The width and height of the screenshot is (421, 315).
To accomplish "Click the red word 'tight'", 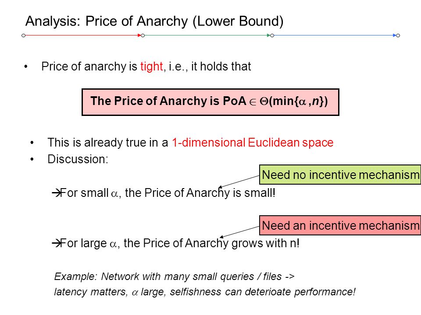I will [151, 66].
